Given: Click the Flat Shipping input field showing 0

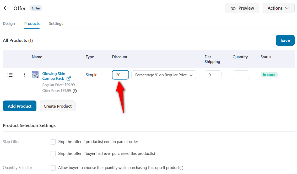Looking at the screenshot, I should pyautogui.click(x=213, y=75).
